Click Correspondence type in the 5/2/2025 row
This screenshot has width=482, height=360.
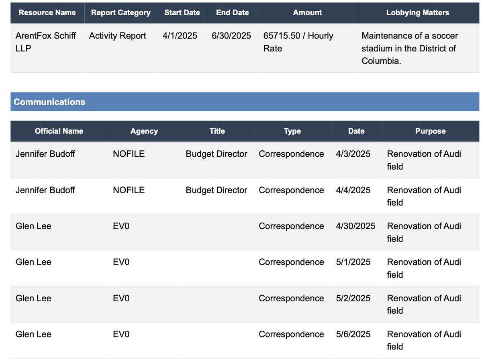[x=291, y=298]
